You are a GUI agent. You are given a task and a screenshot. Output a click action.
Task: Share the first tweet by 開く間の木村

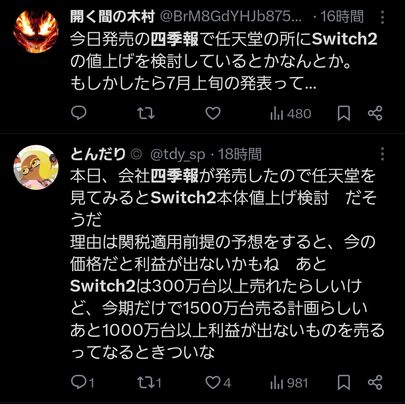click(375, 113)
